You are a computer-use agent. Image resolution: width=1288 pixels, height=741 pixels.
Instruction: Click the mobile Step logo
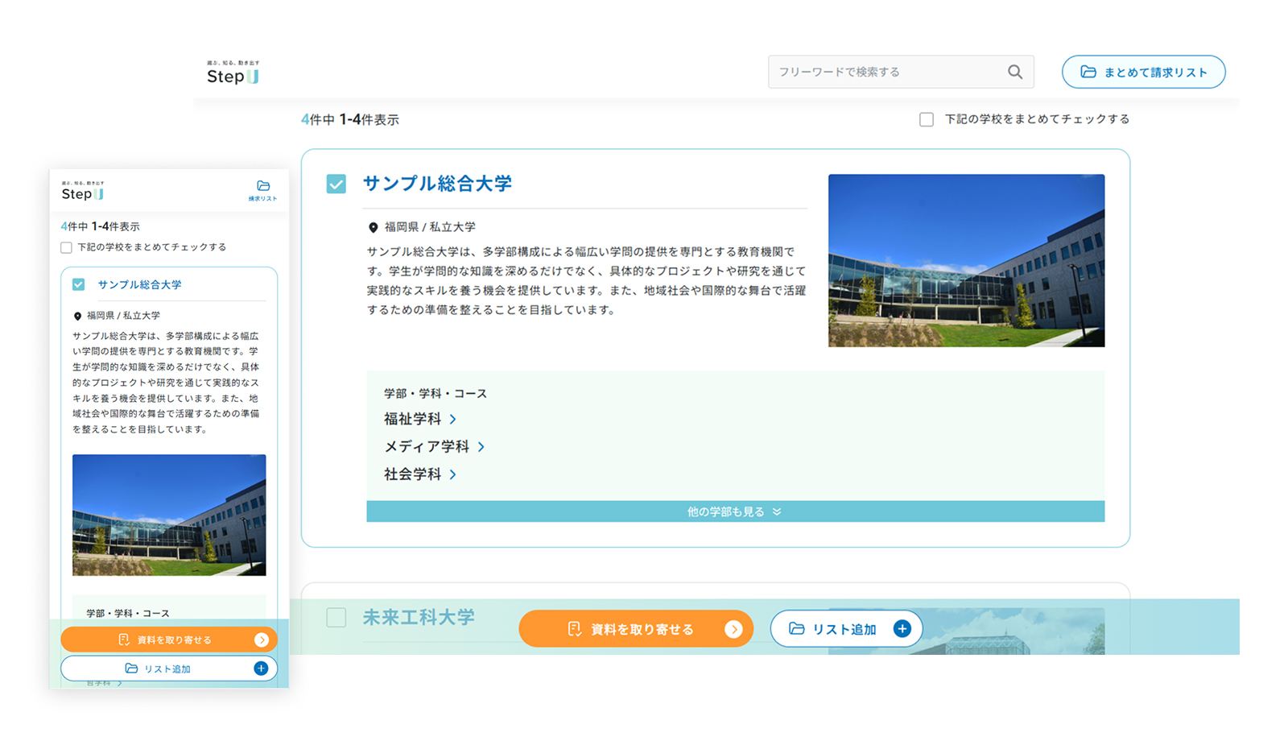click(x=82, y=192)
